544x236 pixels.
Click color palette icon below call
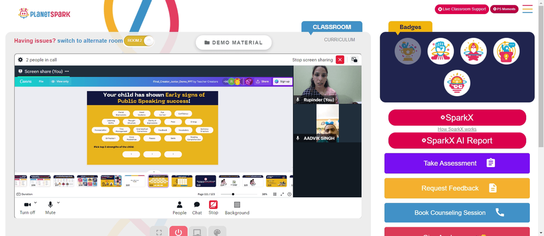pos(217,232)
